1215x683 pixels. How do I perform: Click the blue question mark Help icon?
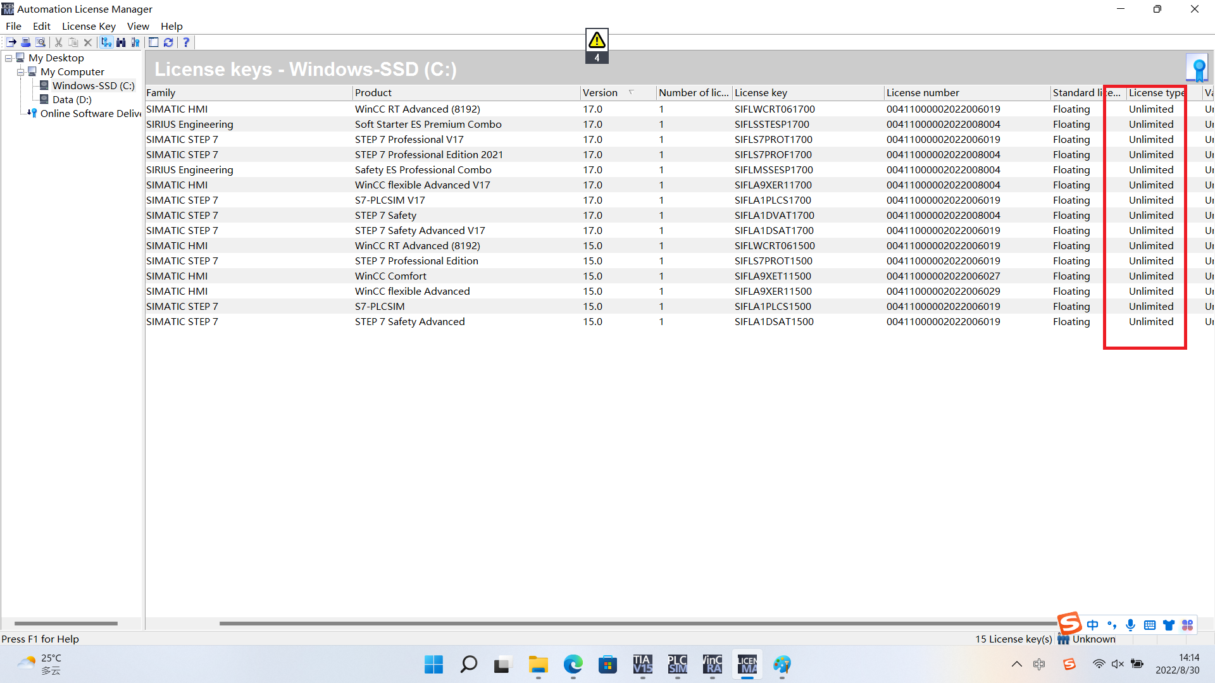coord(185,42)
